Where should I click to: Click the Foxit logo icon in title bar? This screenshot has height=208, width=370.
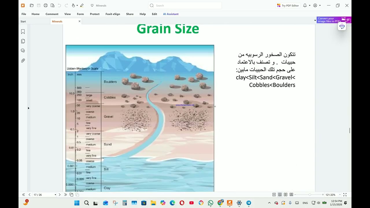(23, 5)
